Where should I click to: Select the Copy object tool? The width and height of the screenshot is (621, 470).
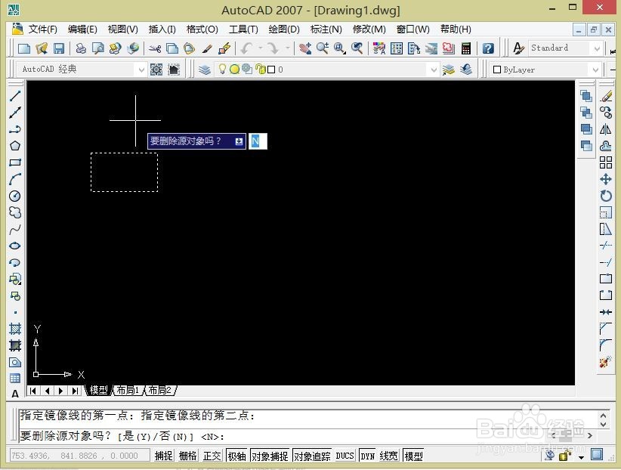pyautogui.click(x=606, y=113)
